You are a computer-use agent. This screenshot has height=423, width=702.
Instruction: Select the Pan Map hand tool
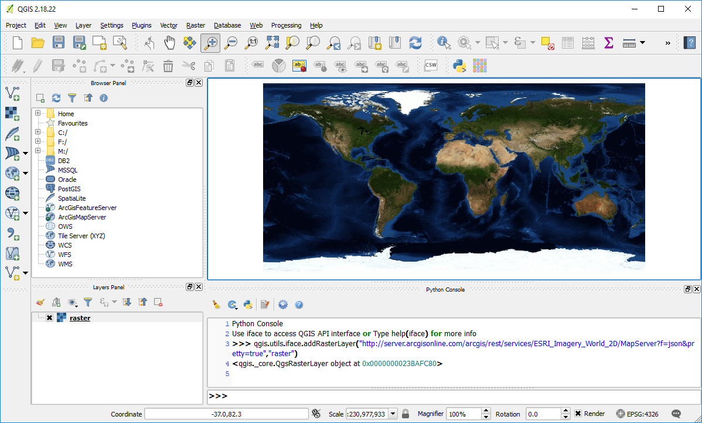click(169, 42)
